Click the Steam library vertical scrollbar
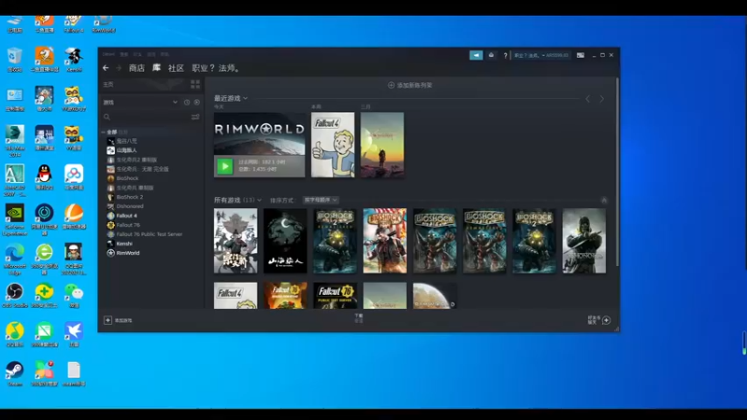This screenshot has width=747, height=420. [617, 172]
